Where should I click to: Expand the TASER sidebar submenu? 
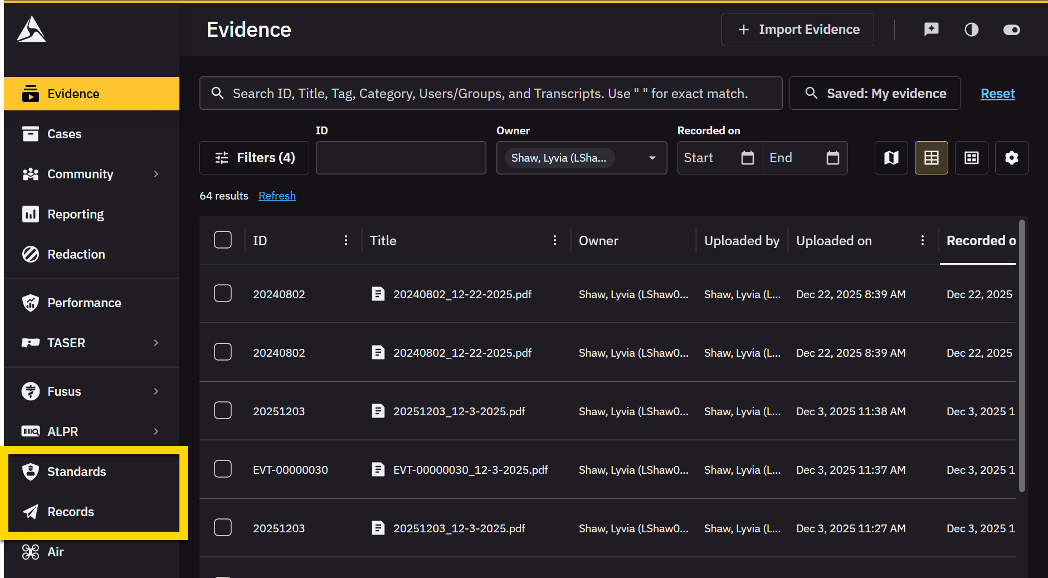(156, 343)
